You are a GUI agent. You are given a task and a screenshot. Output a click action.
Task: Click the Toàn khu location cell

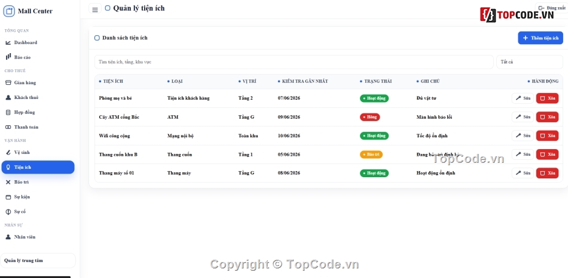click(248, 136)
